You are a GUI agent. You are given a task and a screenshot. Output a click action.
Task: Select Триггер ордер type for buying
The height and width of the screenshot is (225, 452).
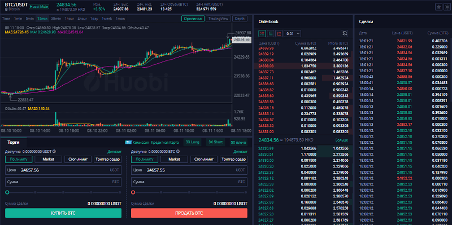coord(107,159)
